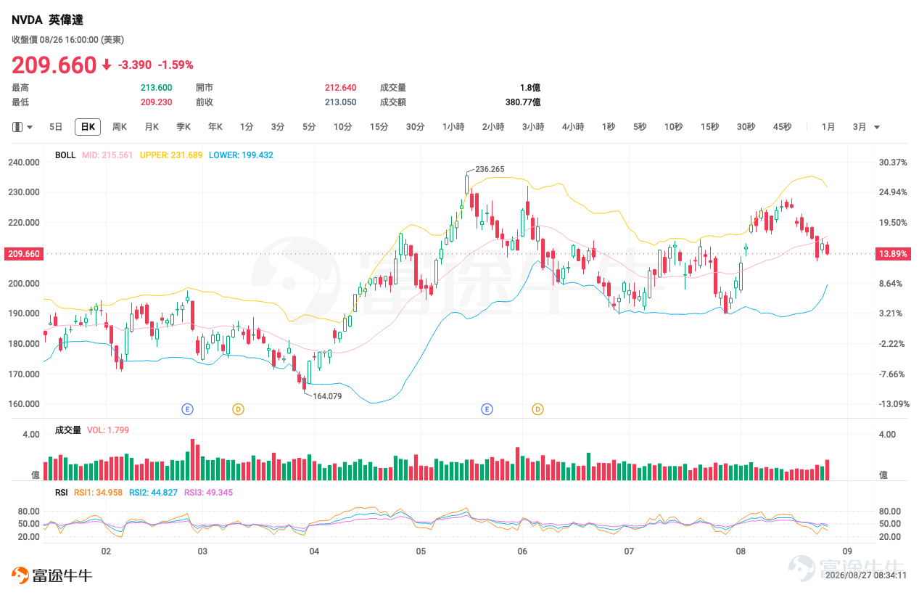Click the RSI indicator label
The height and width of the screenshot is (595, 919).
point(62,492)
